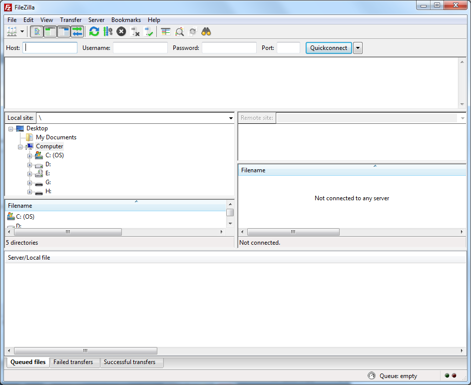The width and height of the screenshot is (471, 385).
Task: Open the Help menu
Action: [154, 20]
